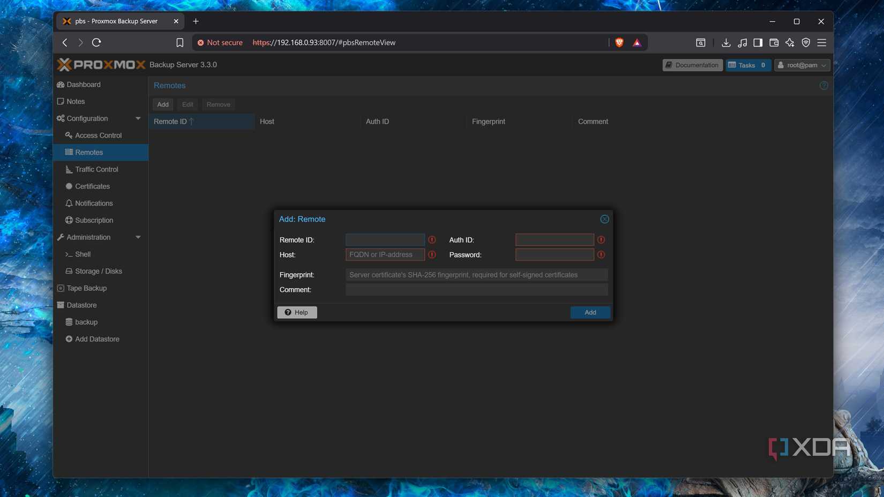The image size is (884, 497).
Task: Click the browser address bar URL
Action: pyautogui.click(x=324, y=42)
